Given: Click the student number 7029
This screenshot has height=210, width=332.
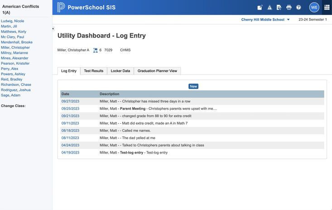Looking at the screenshot, I should (x=108, y=50).
